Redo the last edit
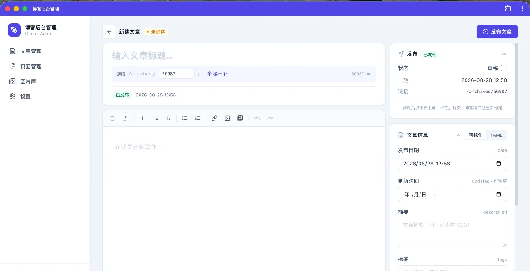Viewport: 530px width, 271px height. (270, 118)
